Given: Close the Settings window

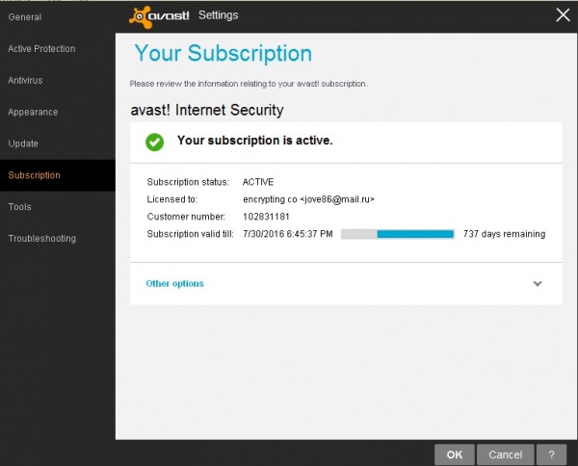Looking at the screenshot, I should tap(564, 14).
